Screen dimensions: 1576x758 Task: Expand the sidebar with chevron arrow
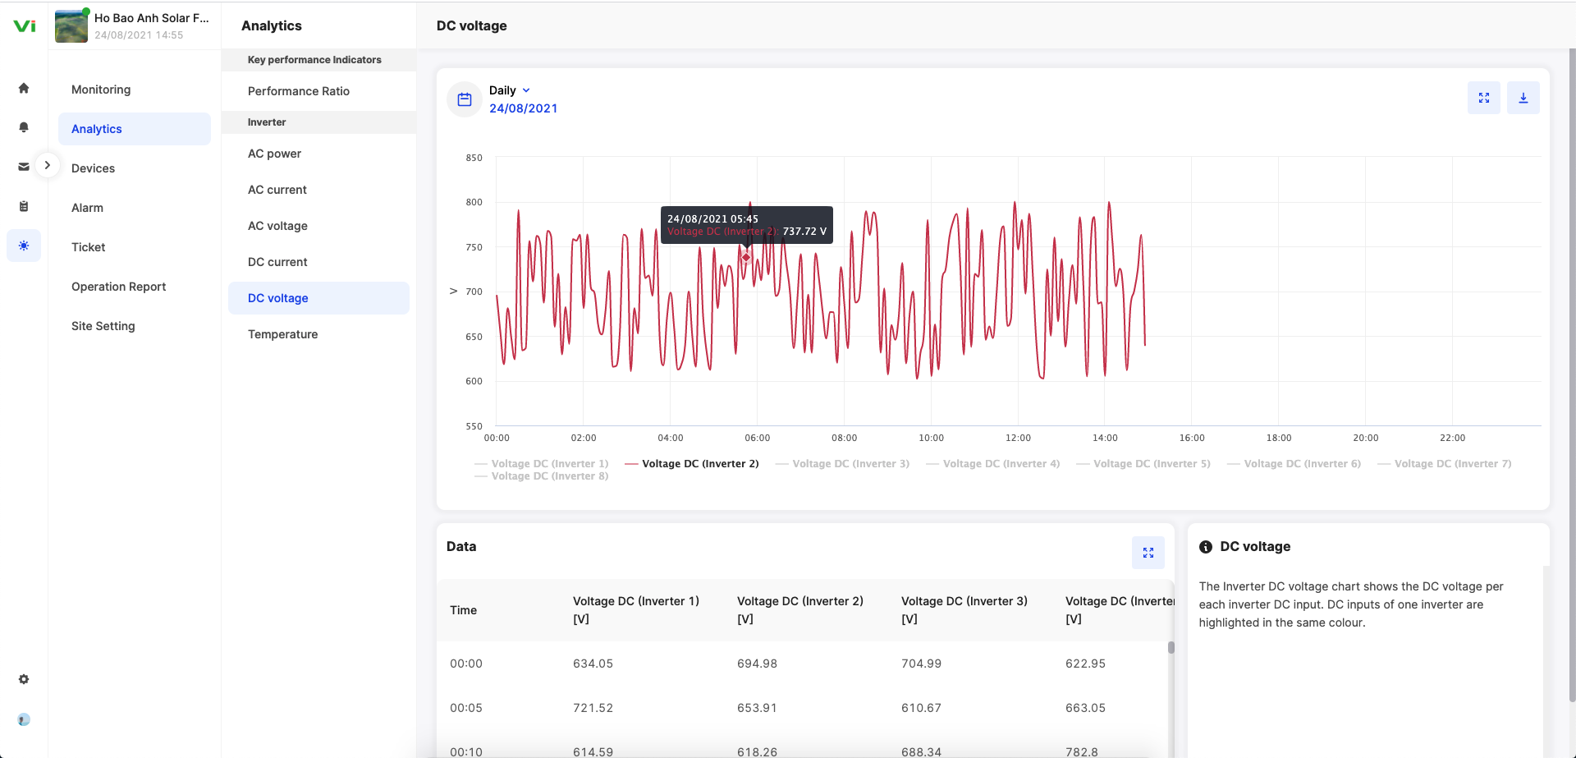pos(48,165)
